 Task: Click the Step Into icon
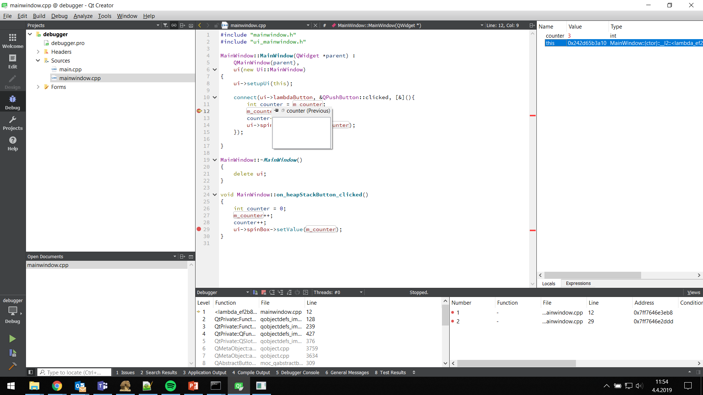[x=280, y=293]
